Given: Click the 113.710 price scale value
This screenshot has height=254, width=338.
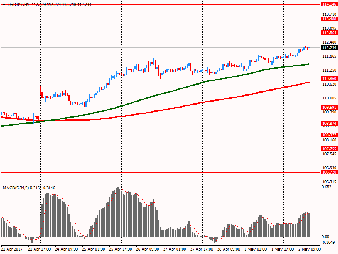Looking at the screenshot, I should pos(329,14).
